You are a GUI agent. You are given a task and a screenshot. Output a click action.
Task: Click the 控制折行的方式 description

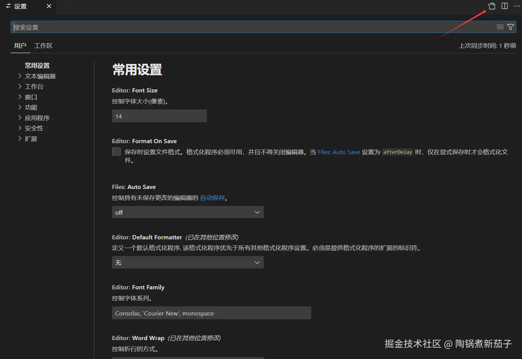point(135,349)
